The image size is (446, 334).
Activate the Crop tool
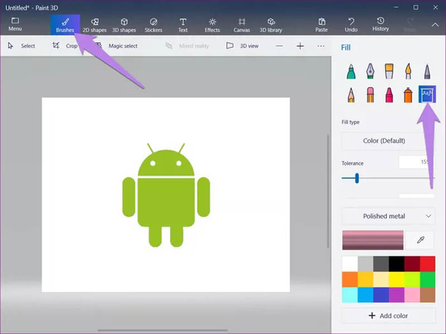tap(65, 46)
